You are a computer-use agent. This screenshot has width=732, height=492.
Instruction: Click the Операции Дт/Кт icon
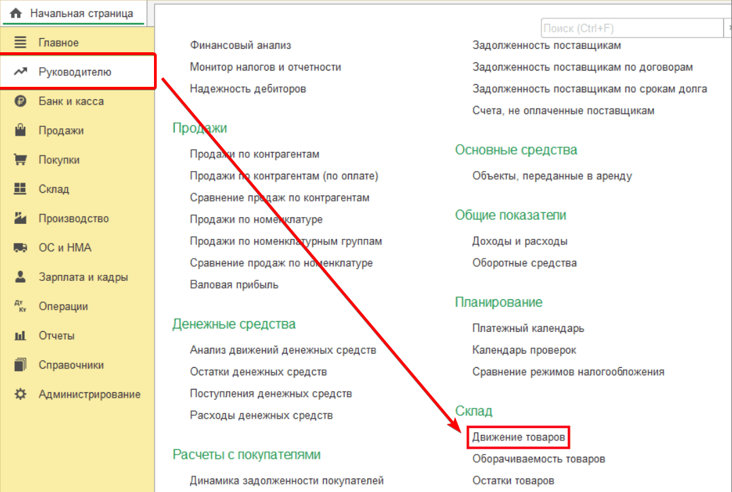20,306
